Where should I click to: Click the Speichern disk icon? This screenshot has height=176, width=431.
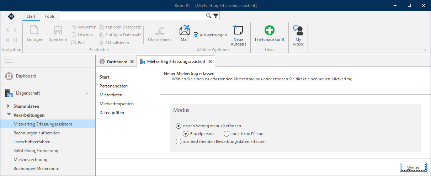click(58, 31)
